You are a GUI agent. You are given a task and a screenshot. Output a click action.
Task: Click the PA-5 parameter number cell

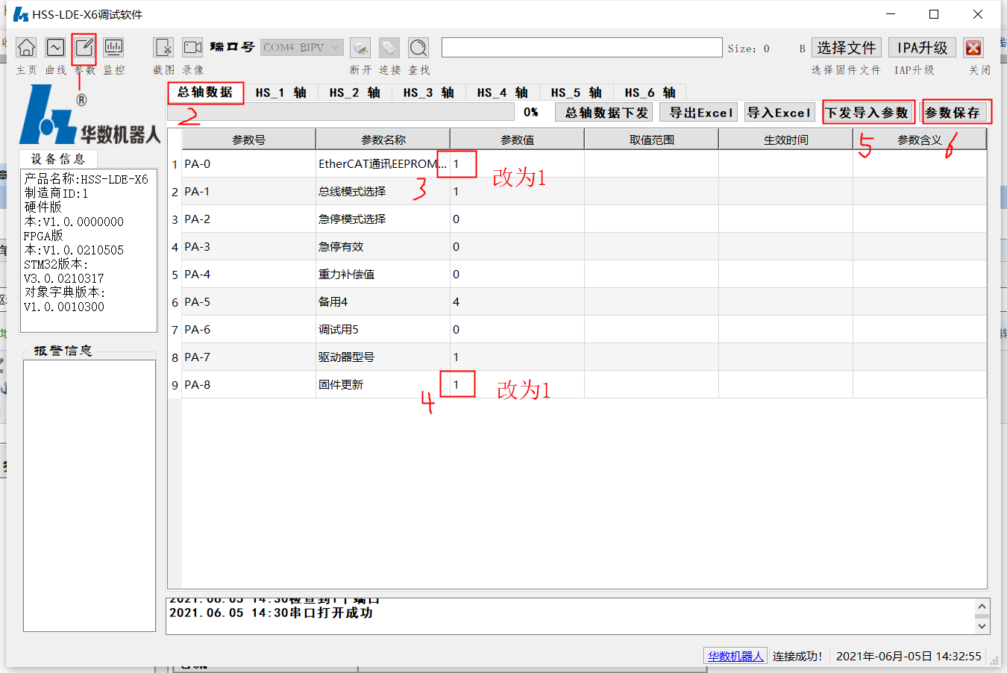point(248,302)
